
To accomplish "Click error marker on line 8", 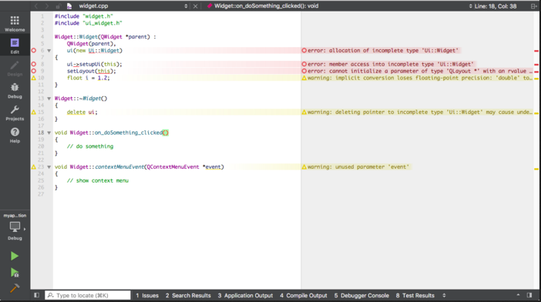I will click(x=33, y=64).
